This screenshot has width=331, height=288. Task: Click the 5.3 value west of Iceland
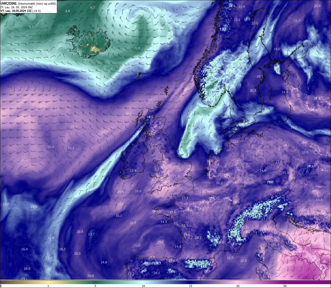pos(31,27)
